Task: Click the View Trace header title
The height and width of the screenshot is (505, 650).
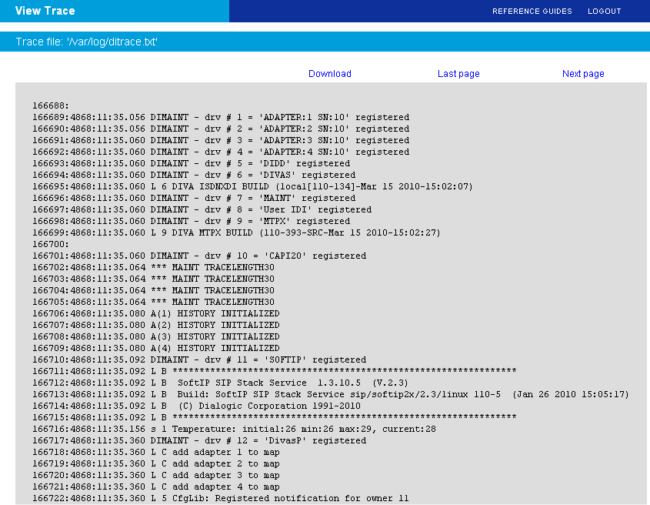Action: coord(45,11)
